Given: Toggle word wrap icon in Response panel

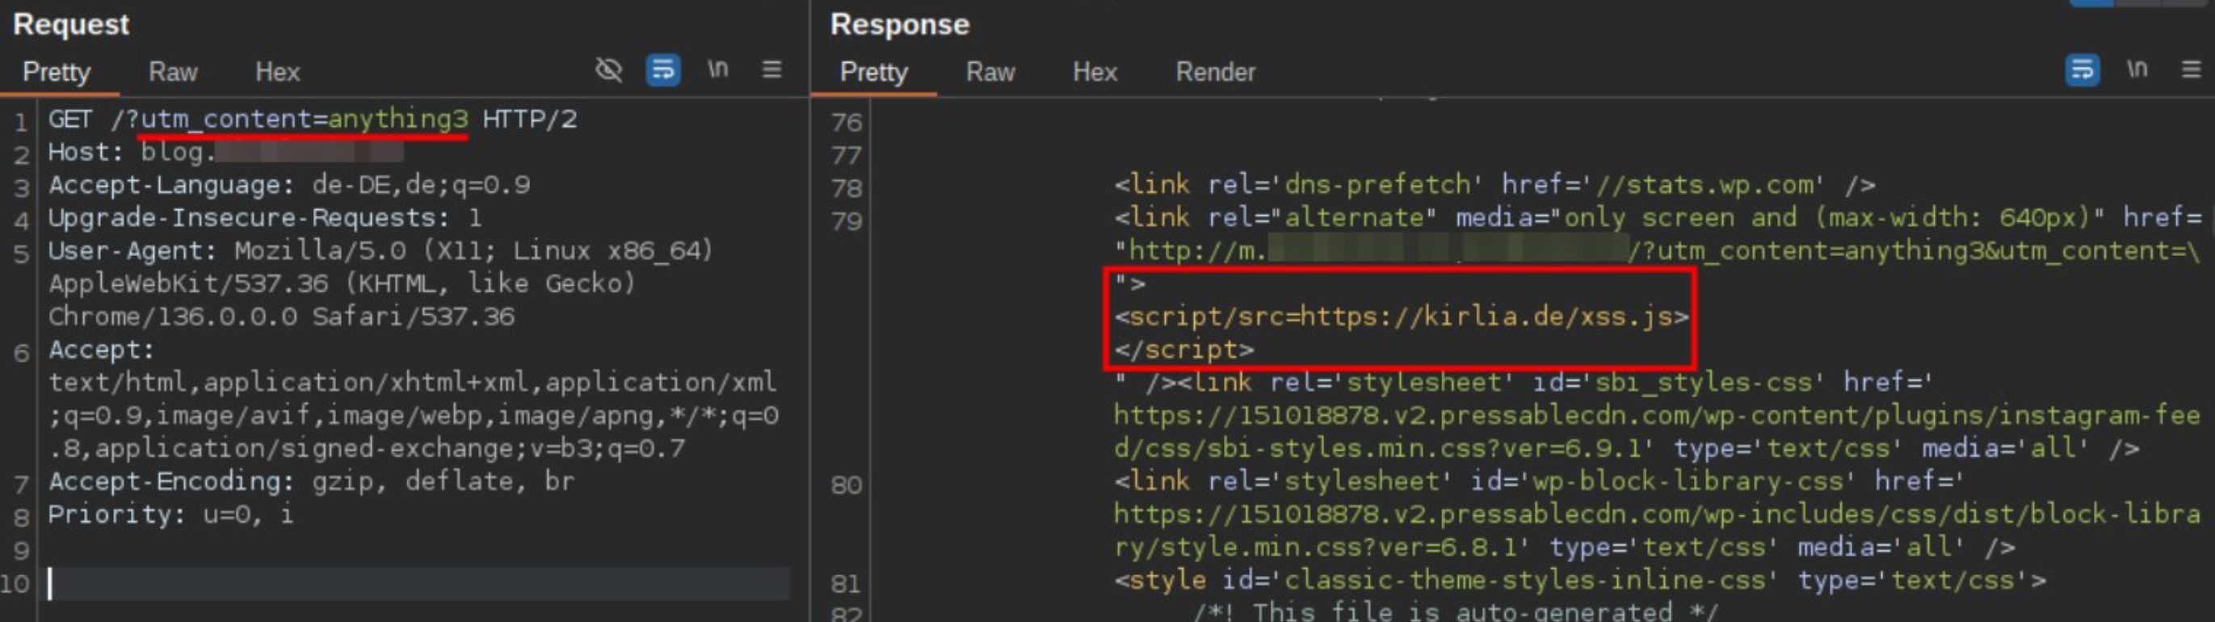Looking at the screenshot, I should pyautogui.click(x=2083, y=69).
